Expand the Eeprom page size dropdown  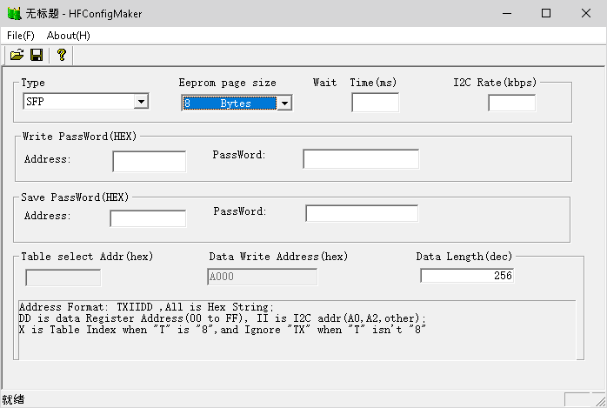click(283, 104)
